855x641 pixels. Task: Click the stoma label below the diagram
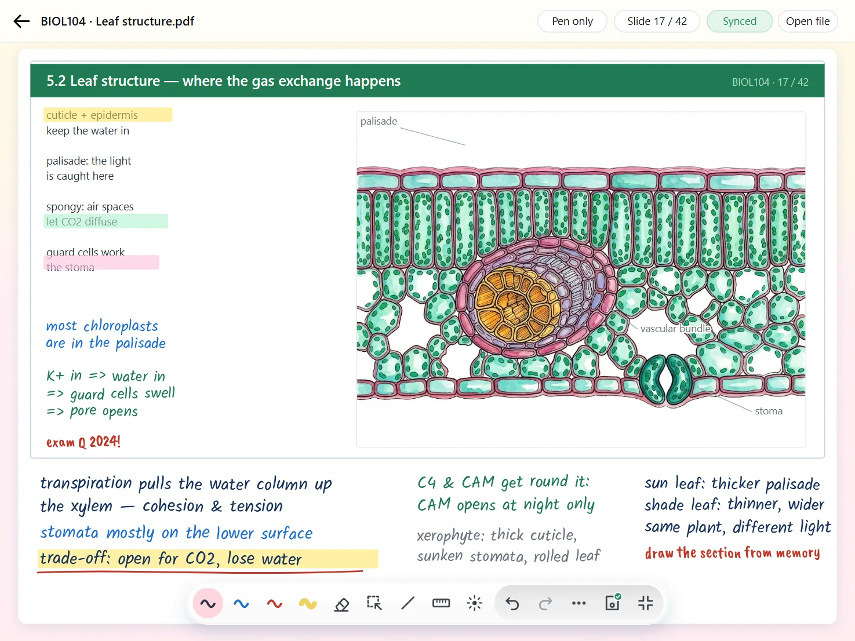point(769,411)
